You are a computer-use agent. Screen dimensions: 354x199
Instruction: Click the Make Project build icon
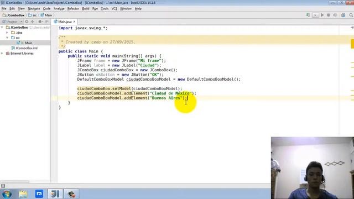308,15
